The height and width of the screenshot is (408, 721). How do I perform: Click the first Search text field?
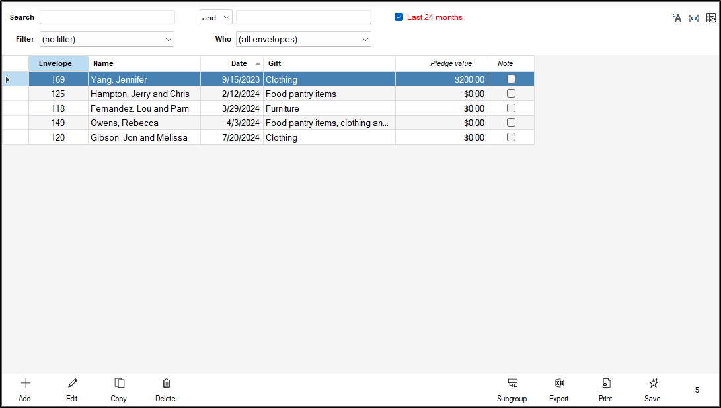(x=107, y=17)
